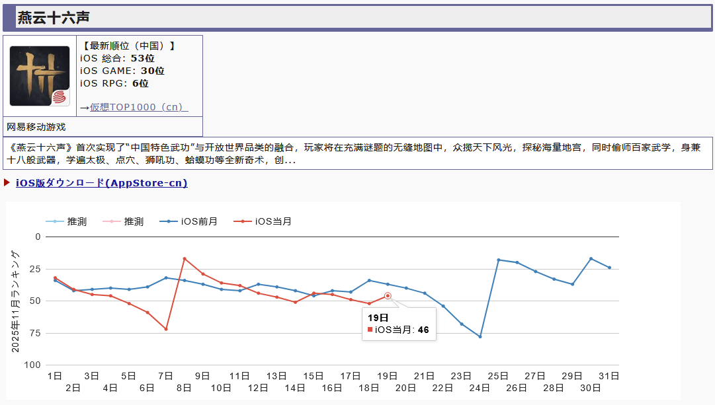Click the blue data point on 30日
The image size is (715, 405).
(x=591, y=259)
